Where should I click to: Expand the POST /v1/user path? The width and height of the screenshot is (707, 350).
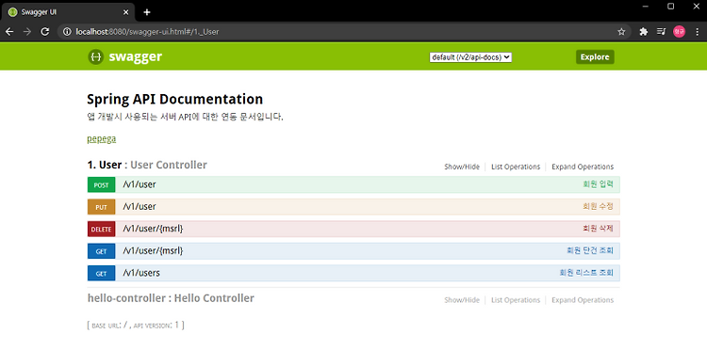coord(140,184)
